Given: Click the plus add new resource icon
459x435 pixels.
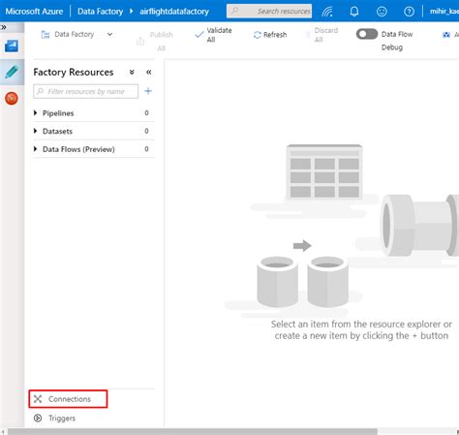Looking at the screenshot, I should tap(148, 91).
